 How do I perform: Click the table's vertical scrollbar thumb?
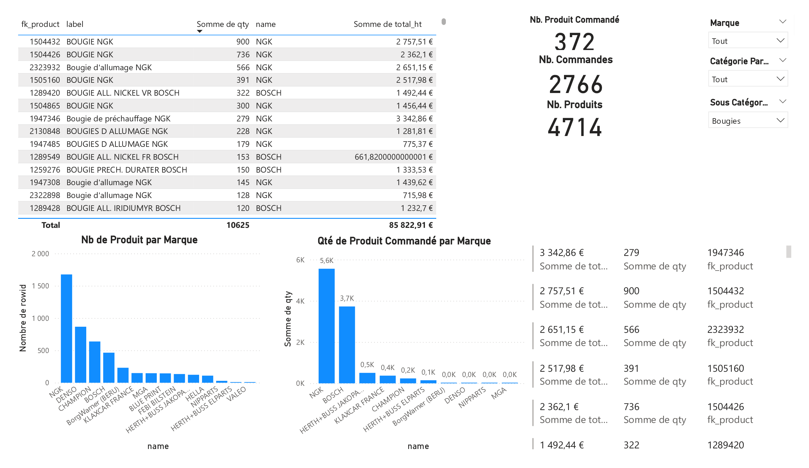point(443,22)
